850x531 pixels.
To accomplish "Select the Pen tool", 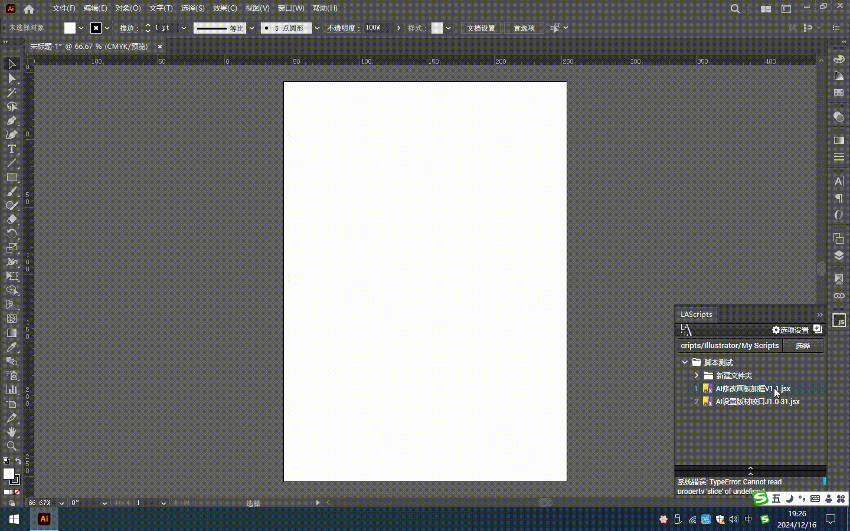I will [x=11, y=120].
